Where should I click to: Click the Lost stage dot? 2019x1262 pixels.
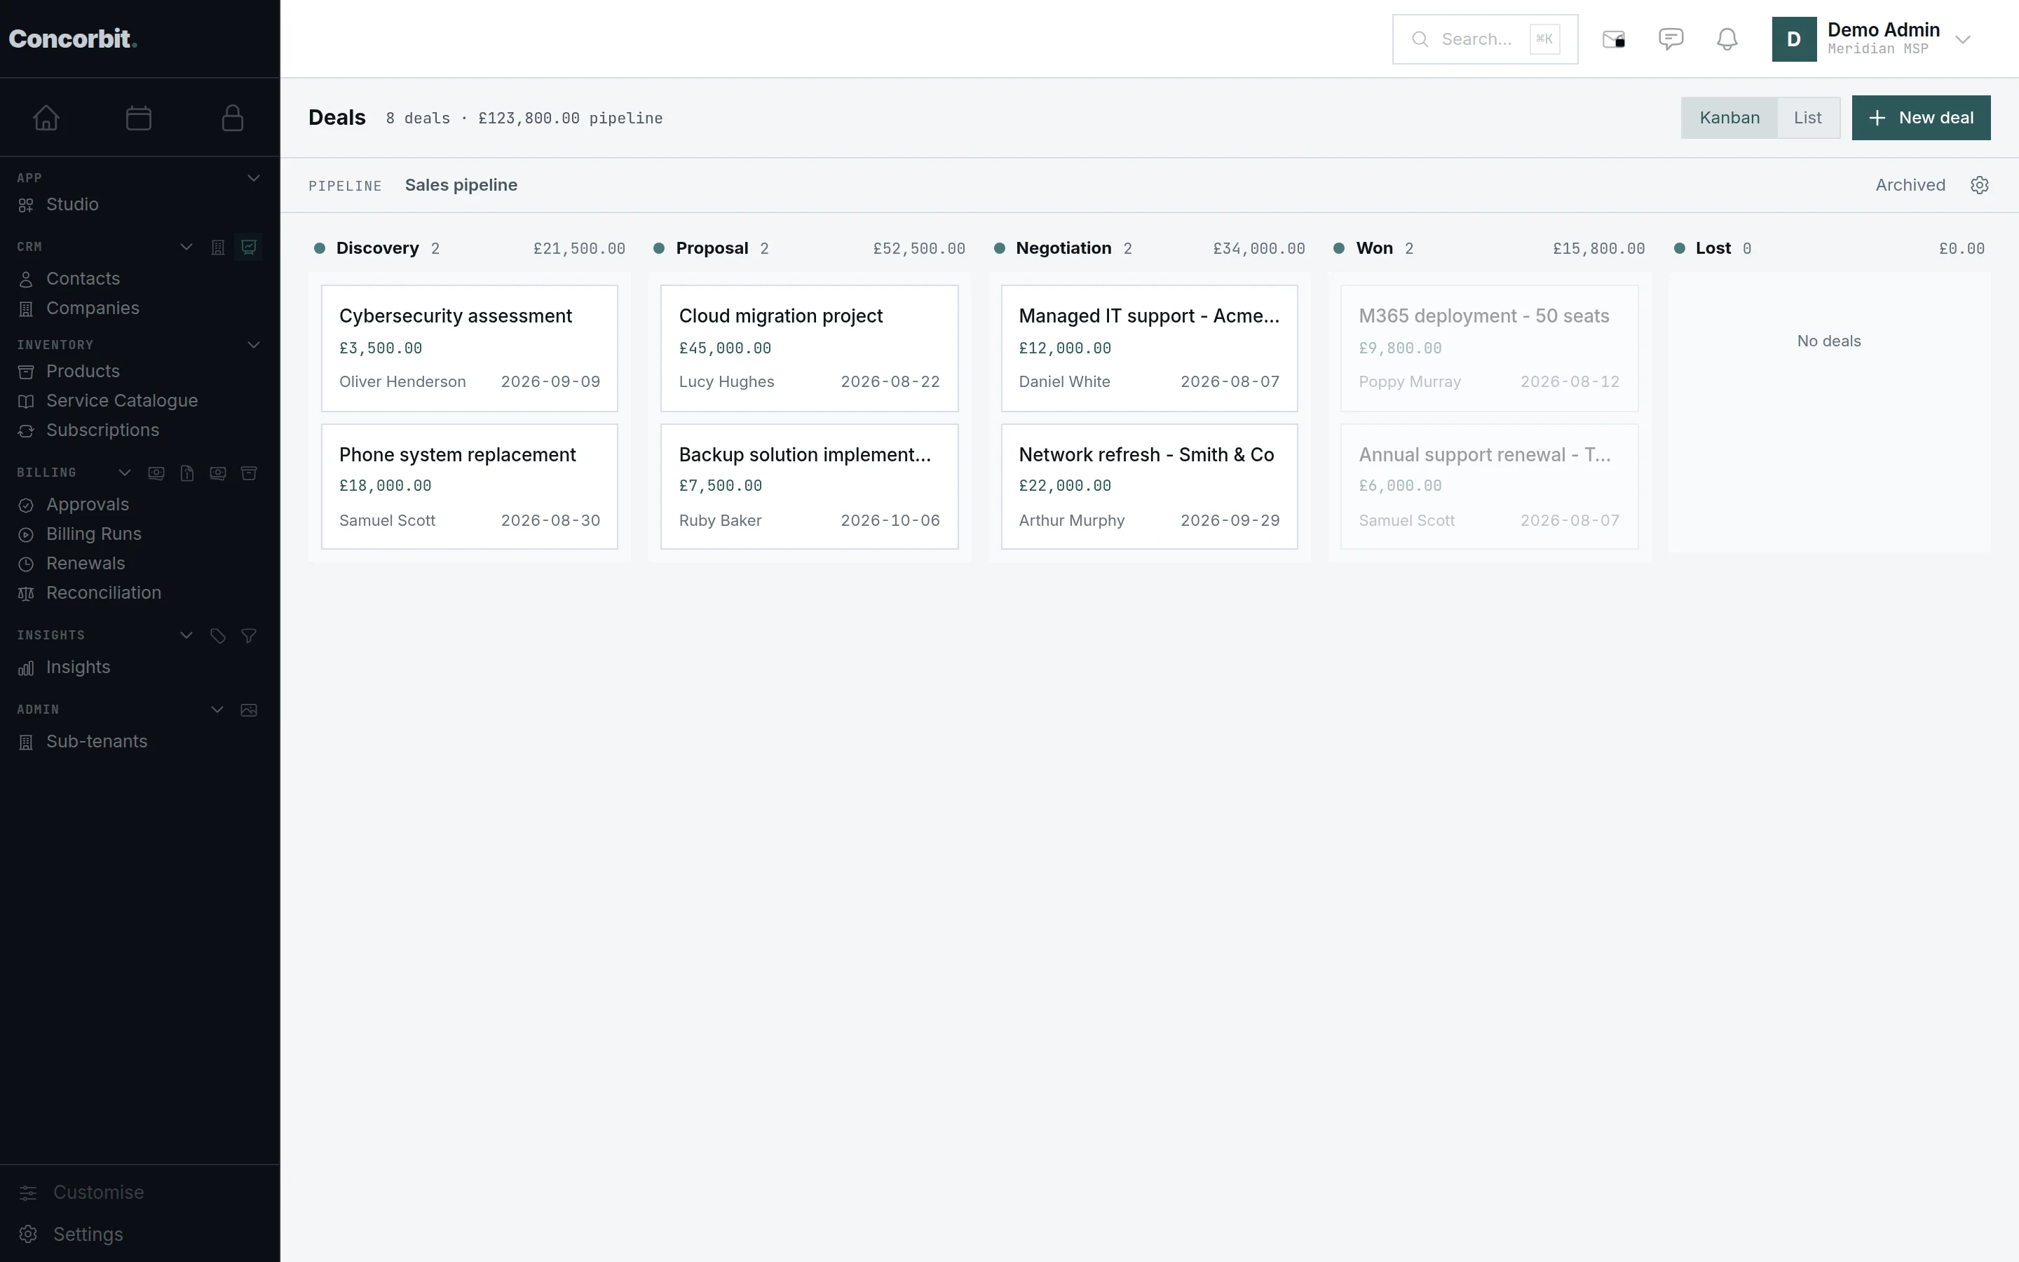1680,248
